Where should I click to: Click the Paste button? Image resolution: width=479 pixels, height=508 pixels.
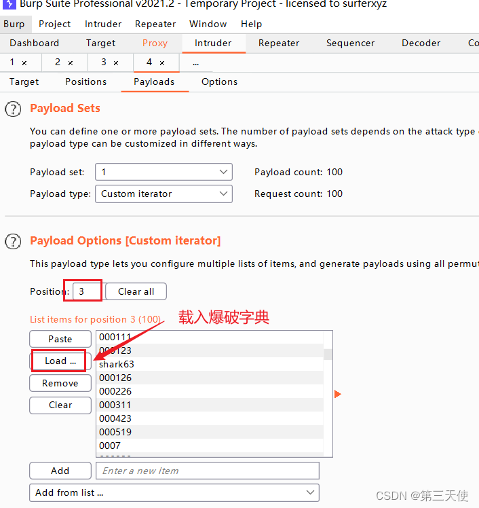pyautogui.click(x=60, y=339)
